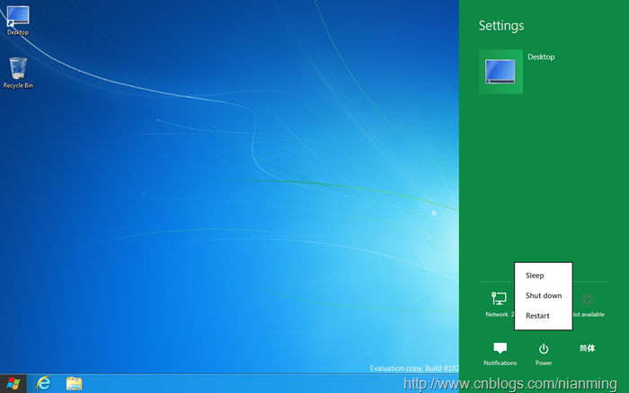The width and height of the screenshot is (629, 393).
Task: Click the Windows Start button
Action: coord(13,384)
